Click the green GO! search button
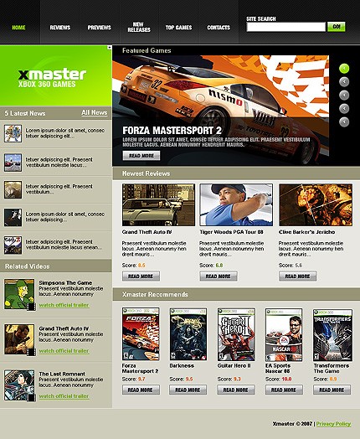 (337, 27)
